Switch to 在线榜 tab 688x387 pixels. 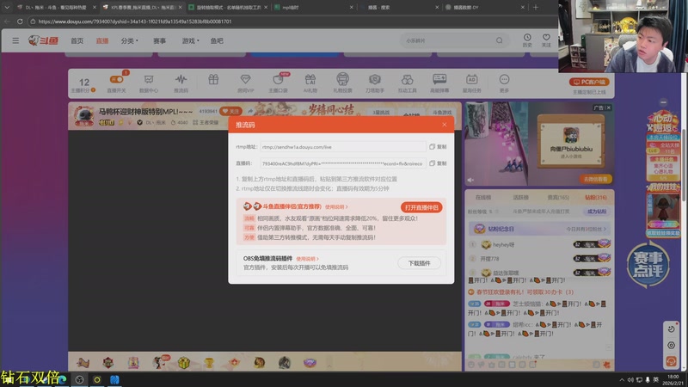pos(483,198)
